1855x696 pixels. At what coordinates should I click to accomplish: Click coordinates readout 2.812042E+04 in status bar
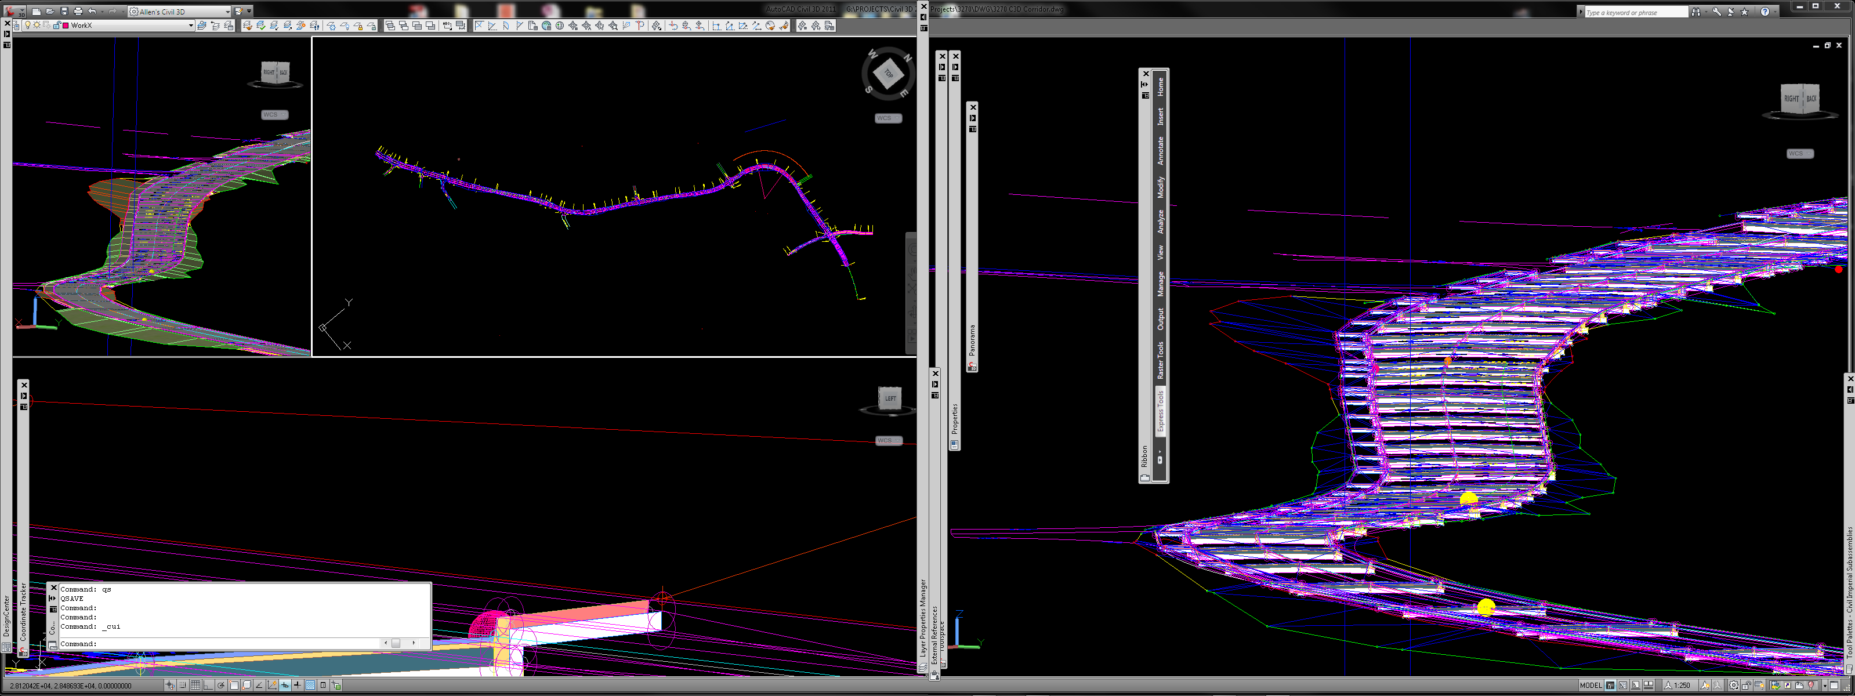[71, 686]
